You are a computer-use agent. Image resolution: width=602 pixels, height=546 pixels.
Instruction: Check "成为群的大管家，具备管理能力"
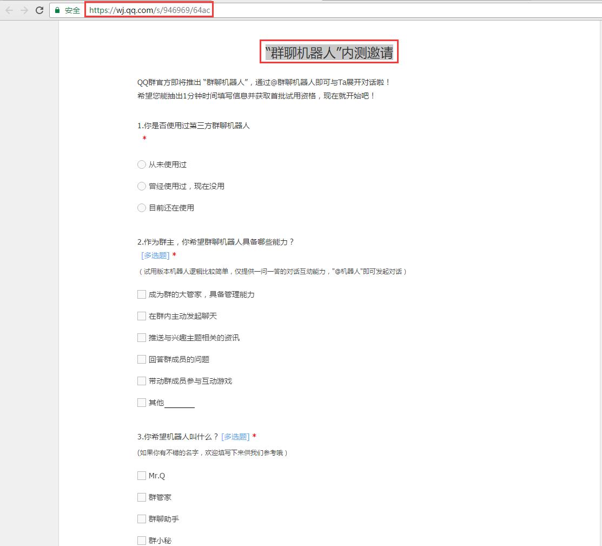click(x=141, y=294)
